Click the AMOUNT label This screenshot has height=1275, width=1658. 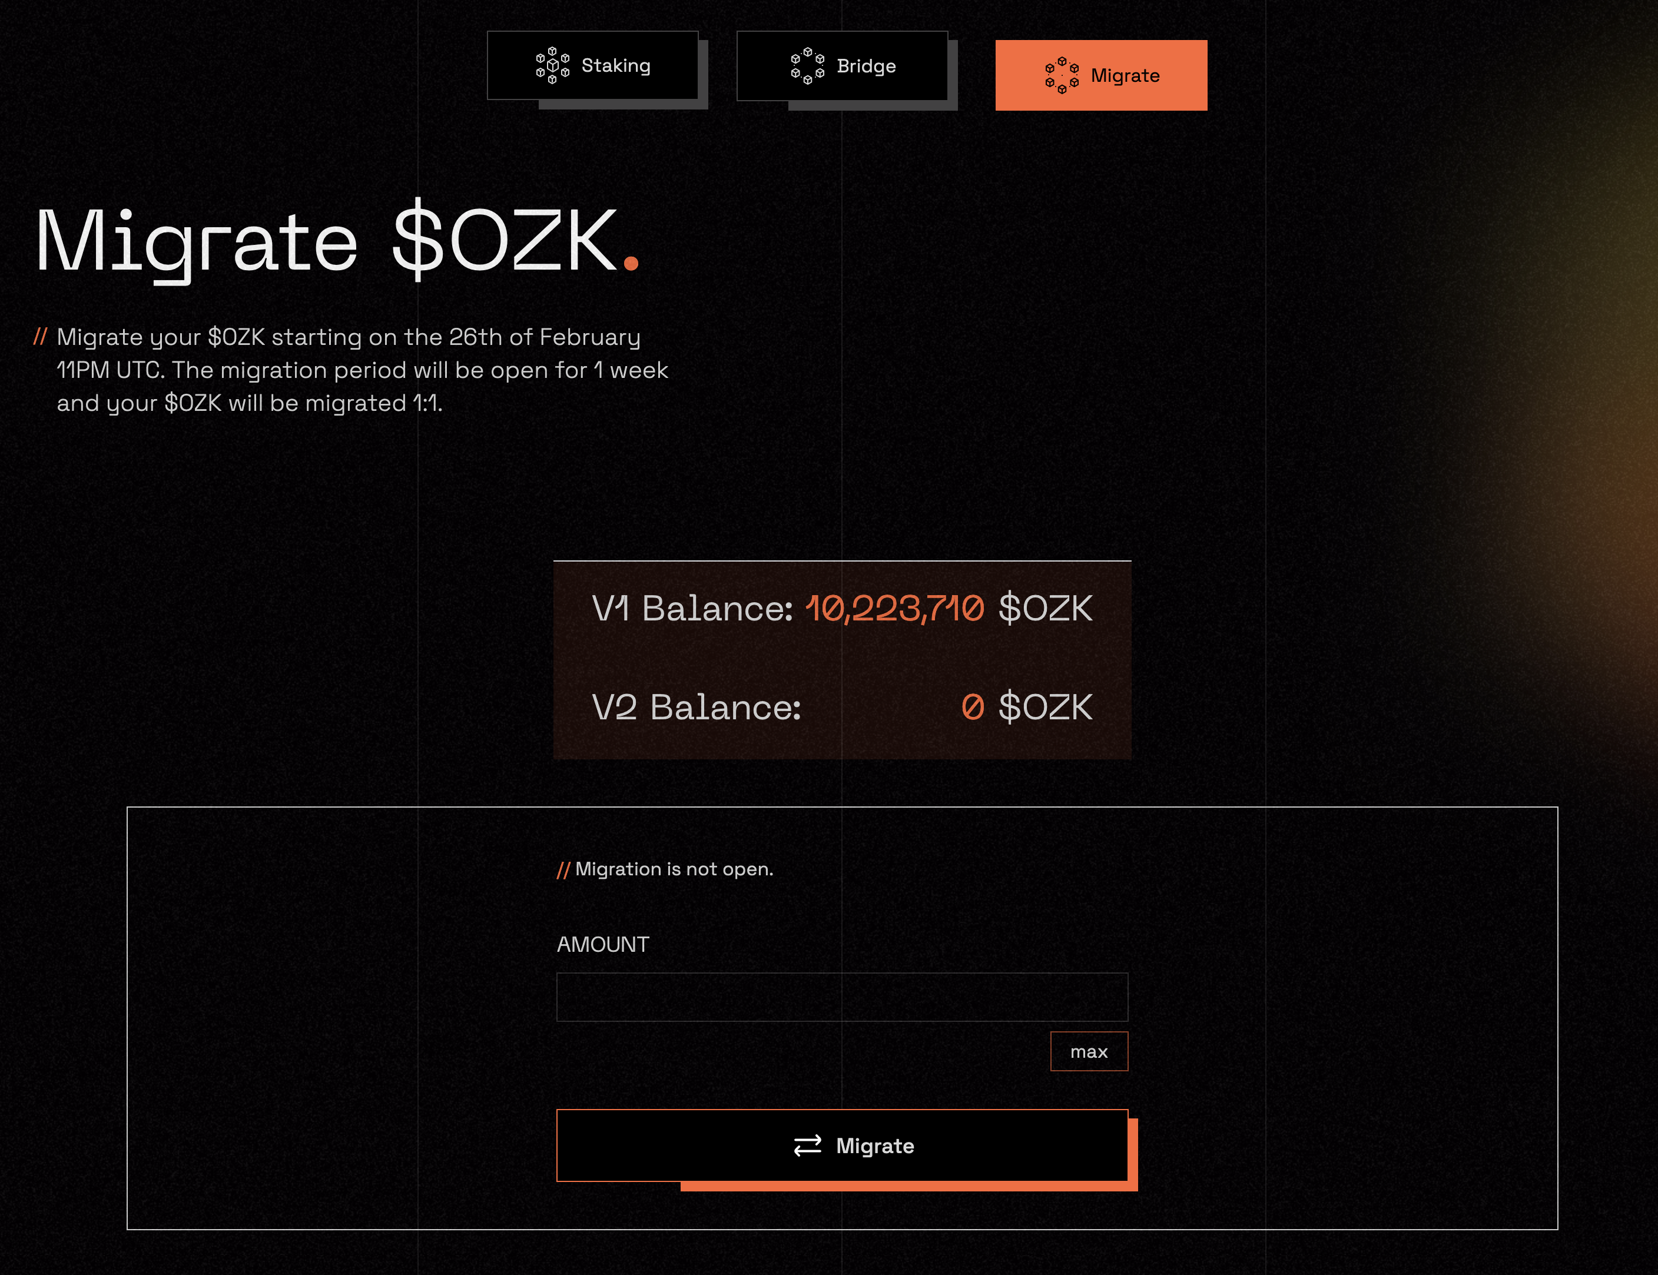pyautogui.click(x=603, y=944)
